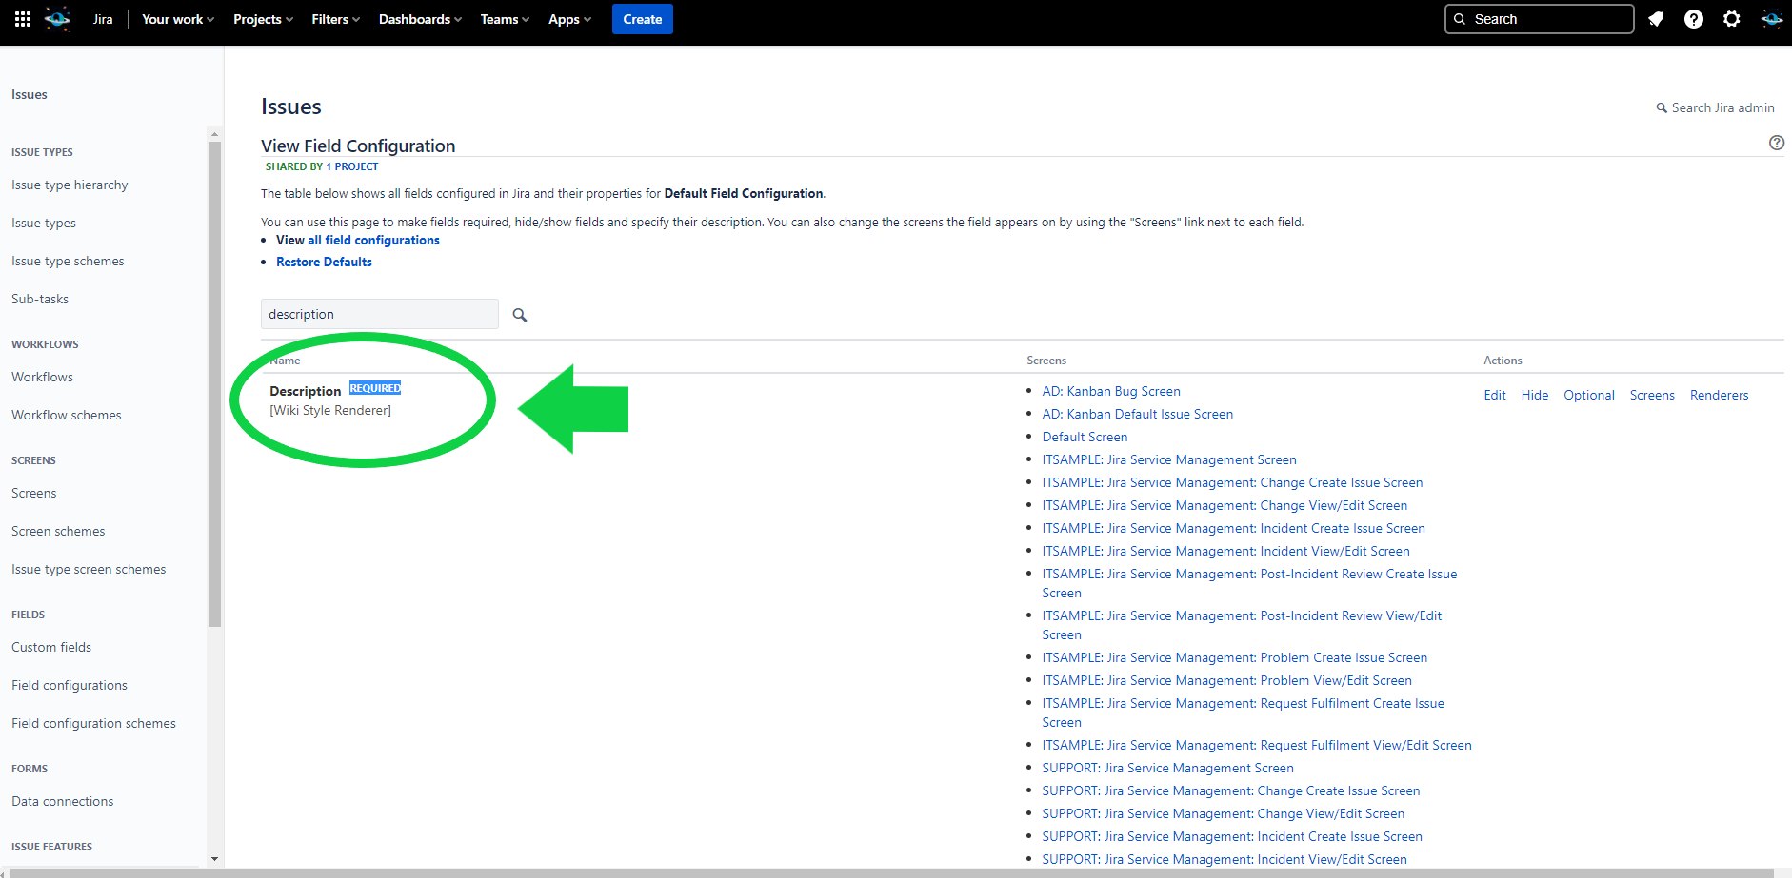Open the user profile avatar
The width and height of the screenshot is (1792, 878).
tap(1771, 19)
